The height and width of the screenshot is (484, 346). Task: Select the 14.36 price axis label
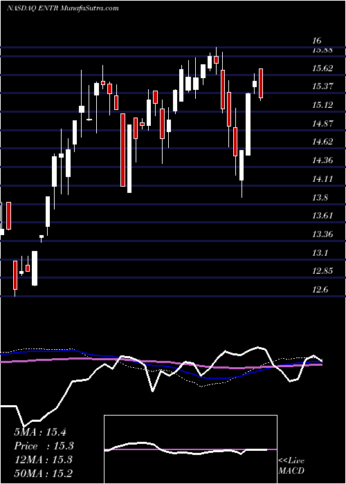(x=322, y=160)
